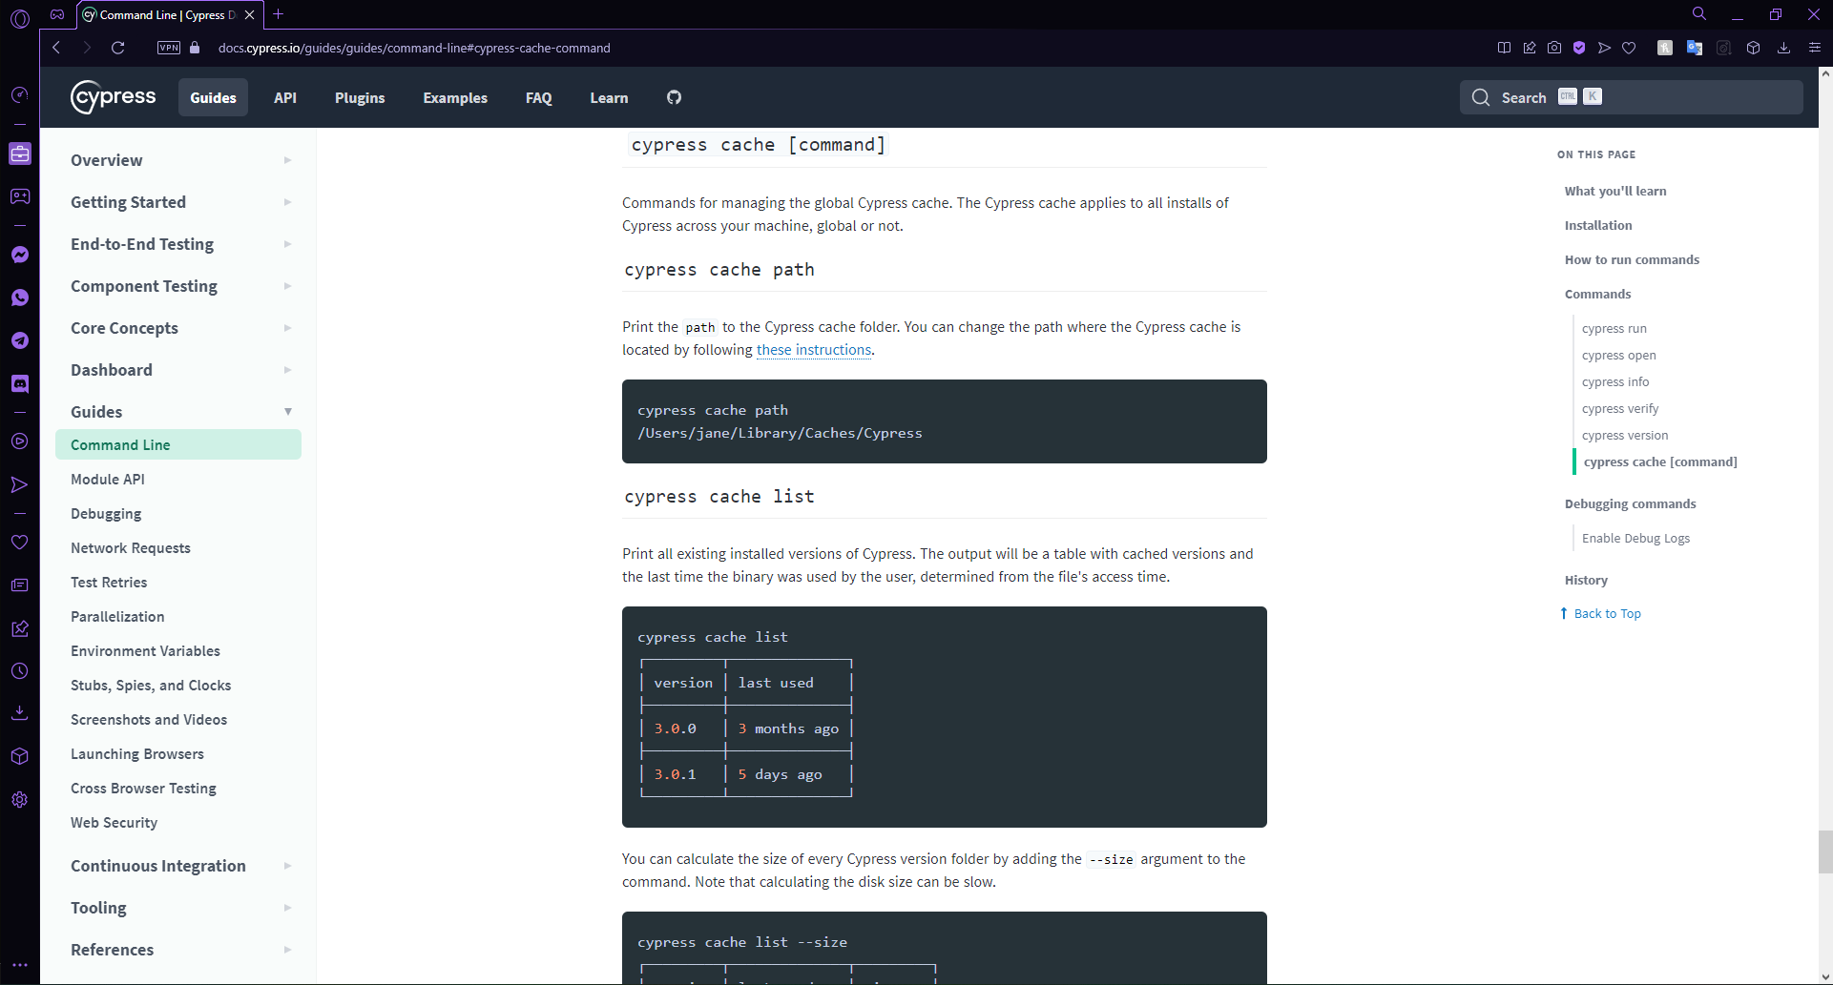1833x985 pixels.
Task: Open the Cypress GitHub icon link
Action: 674,97
